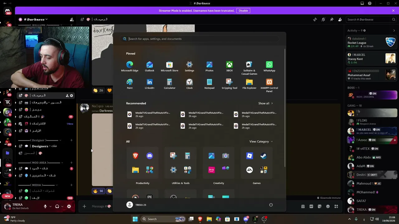The width and height of the screenshot is (399, 224).
Task: Expand the Activity panel arrow
Action: pyautogui.click(x=394, y=30)
